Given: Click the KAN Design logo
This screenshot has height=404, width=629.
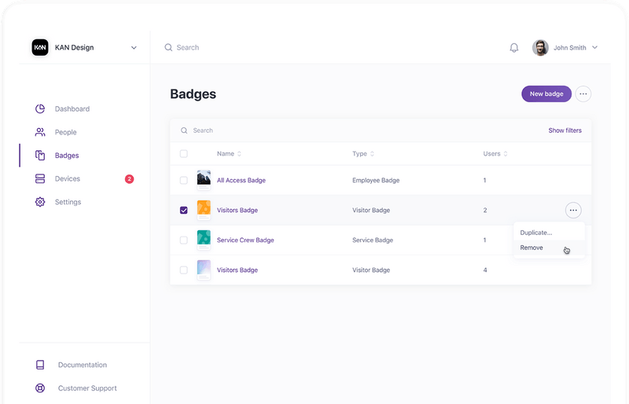Looking at the screenshot, I should (x=40, y=47).
